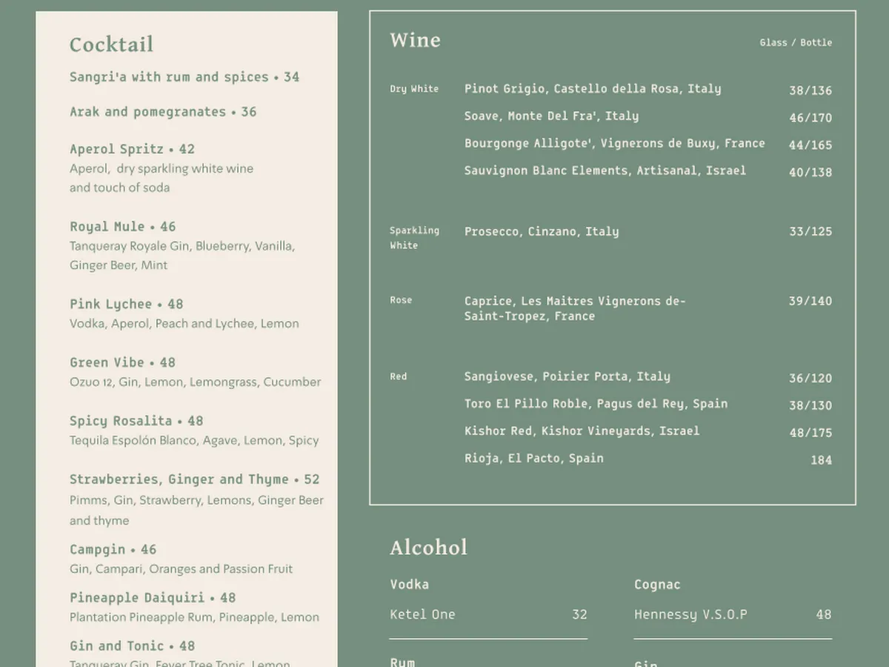Click the Alcohol section heading
Screen dimensions: 889x667
(428, 548)
